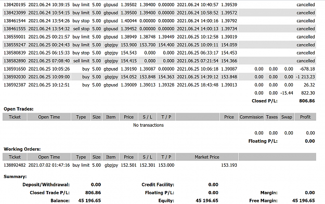Select ticket number 138580839

15,53
